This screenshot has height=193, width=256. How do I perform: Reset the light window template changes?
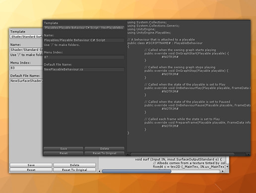click(31, 170)
